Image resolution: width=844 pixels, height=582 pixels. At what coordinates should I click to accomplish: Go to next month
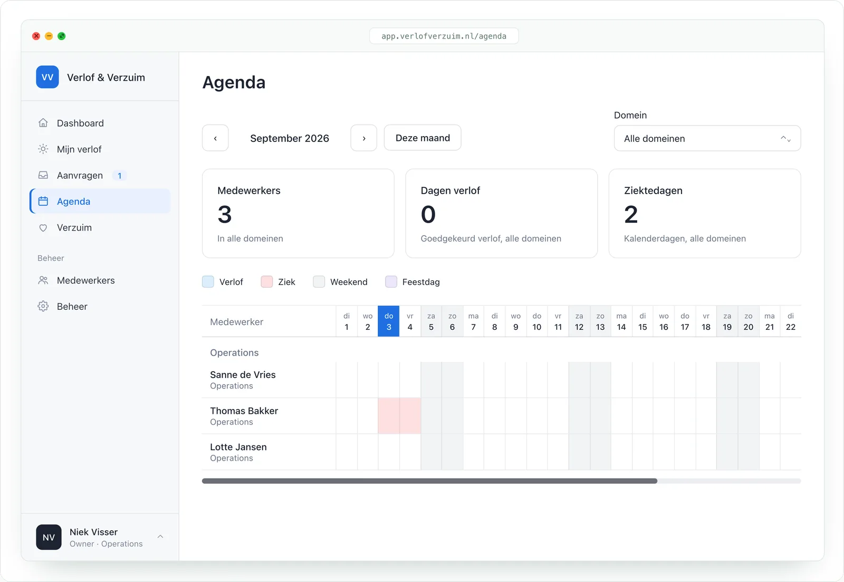pyautogui.click(x=364, y=138)
